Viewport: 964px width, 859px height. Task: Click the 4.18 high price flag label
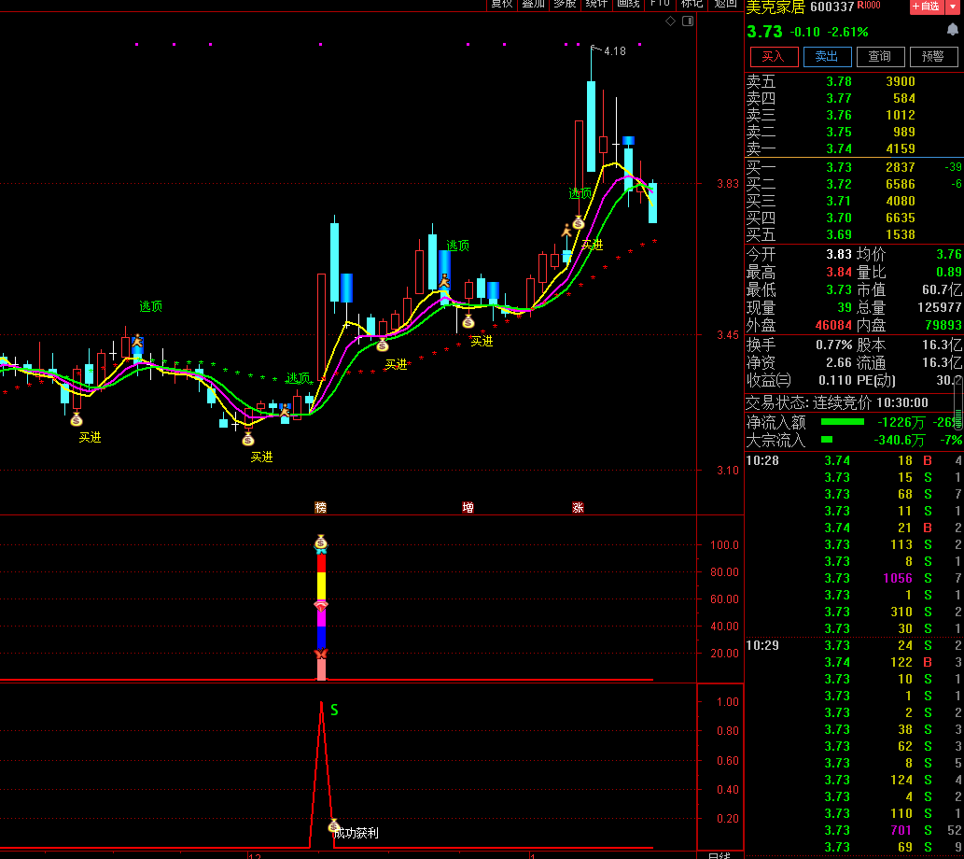tap(615, 51)
